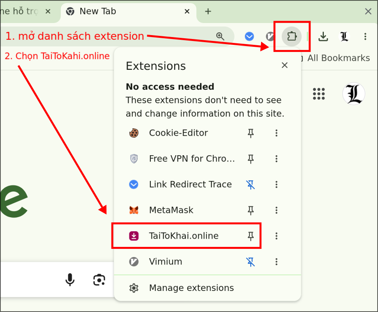This screenshot has width=378, height=312.
Task: Open the Downloads toolbar icon
Action: 323,36
